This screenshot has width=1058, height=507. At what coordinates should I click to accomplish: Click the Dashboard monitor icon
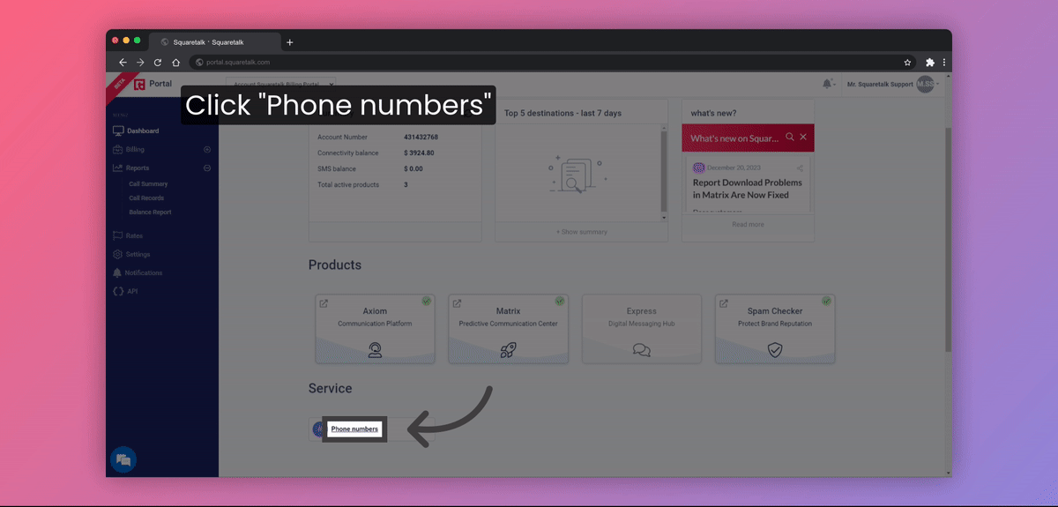tap(118, 130)
